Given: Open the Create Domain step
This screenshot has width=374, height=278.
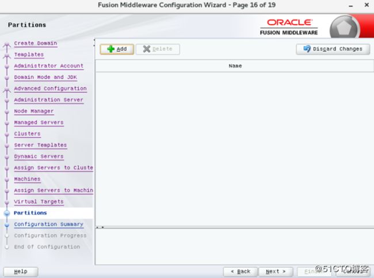Looking at the screenshot, I should coord(36,43).
